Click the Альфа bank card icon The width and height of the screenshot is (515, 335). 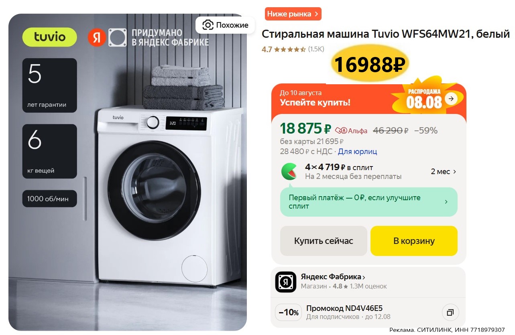coord(341,130)
